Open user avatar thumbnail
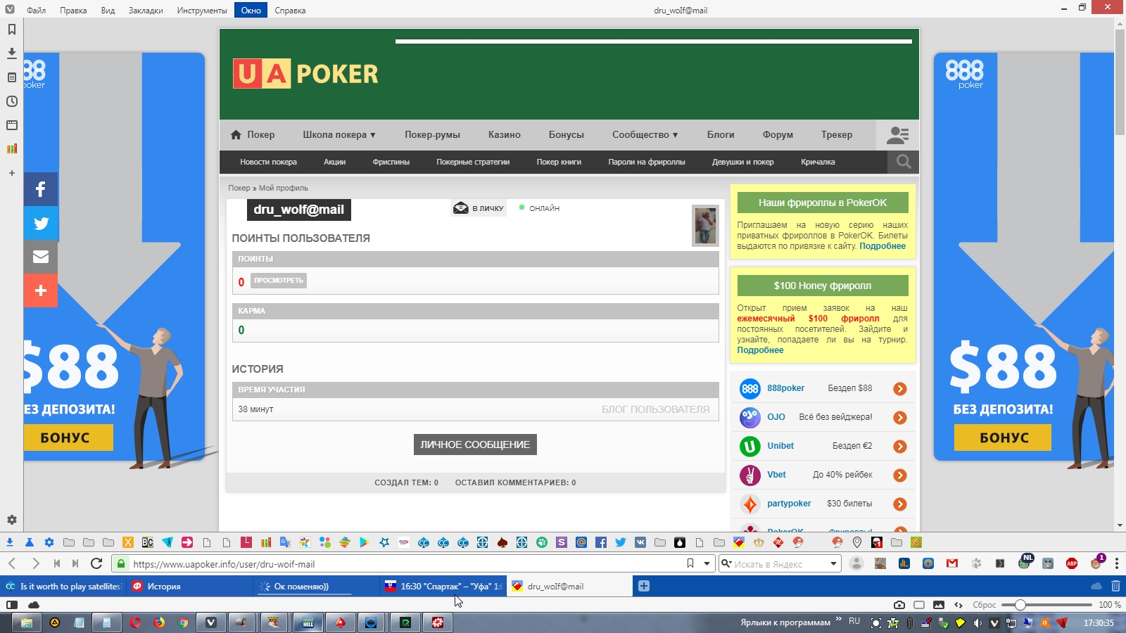The height and width of the screenshot is (633, 1126). [x=705, y=226]
